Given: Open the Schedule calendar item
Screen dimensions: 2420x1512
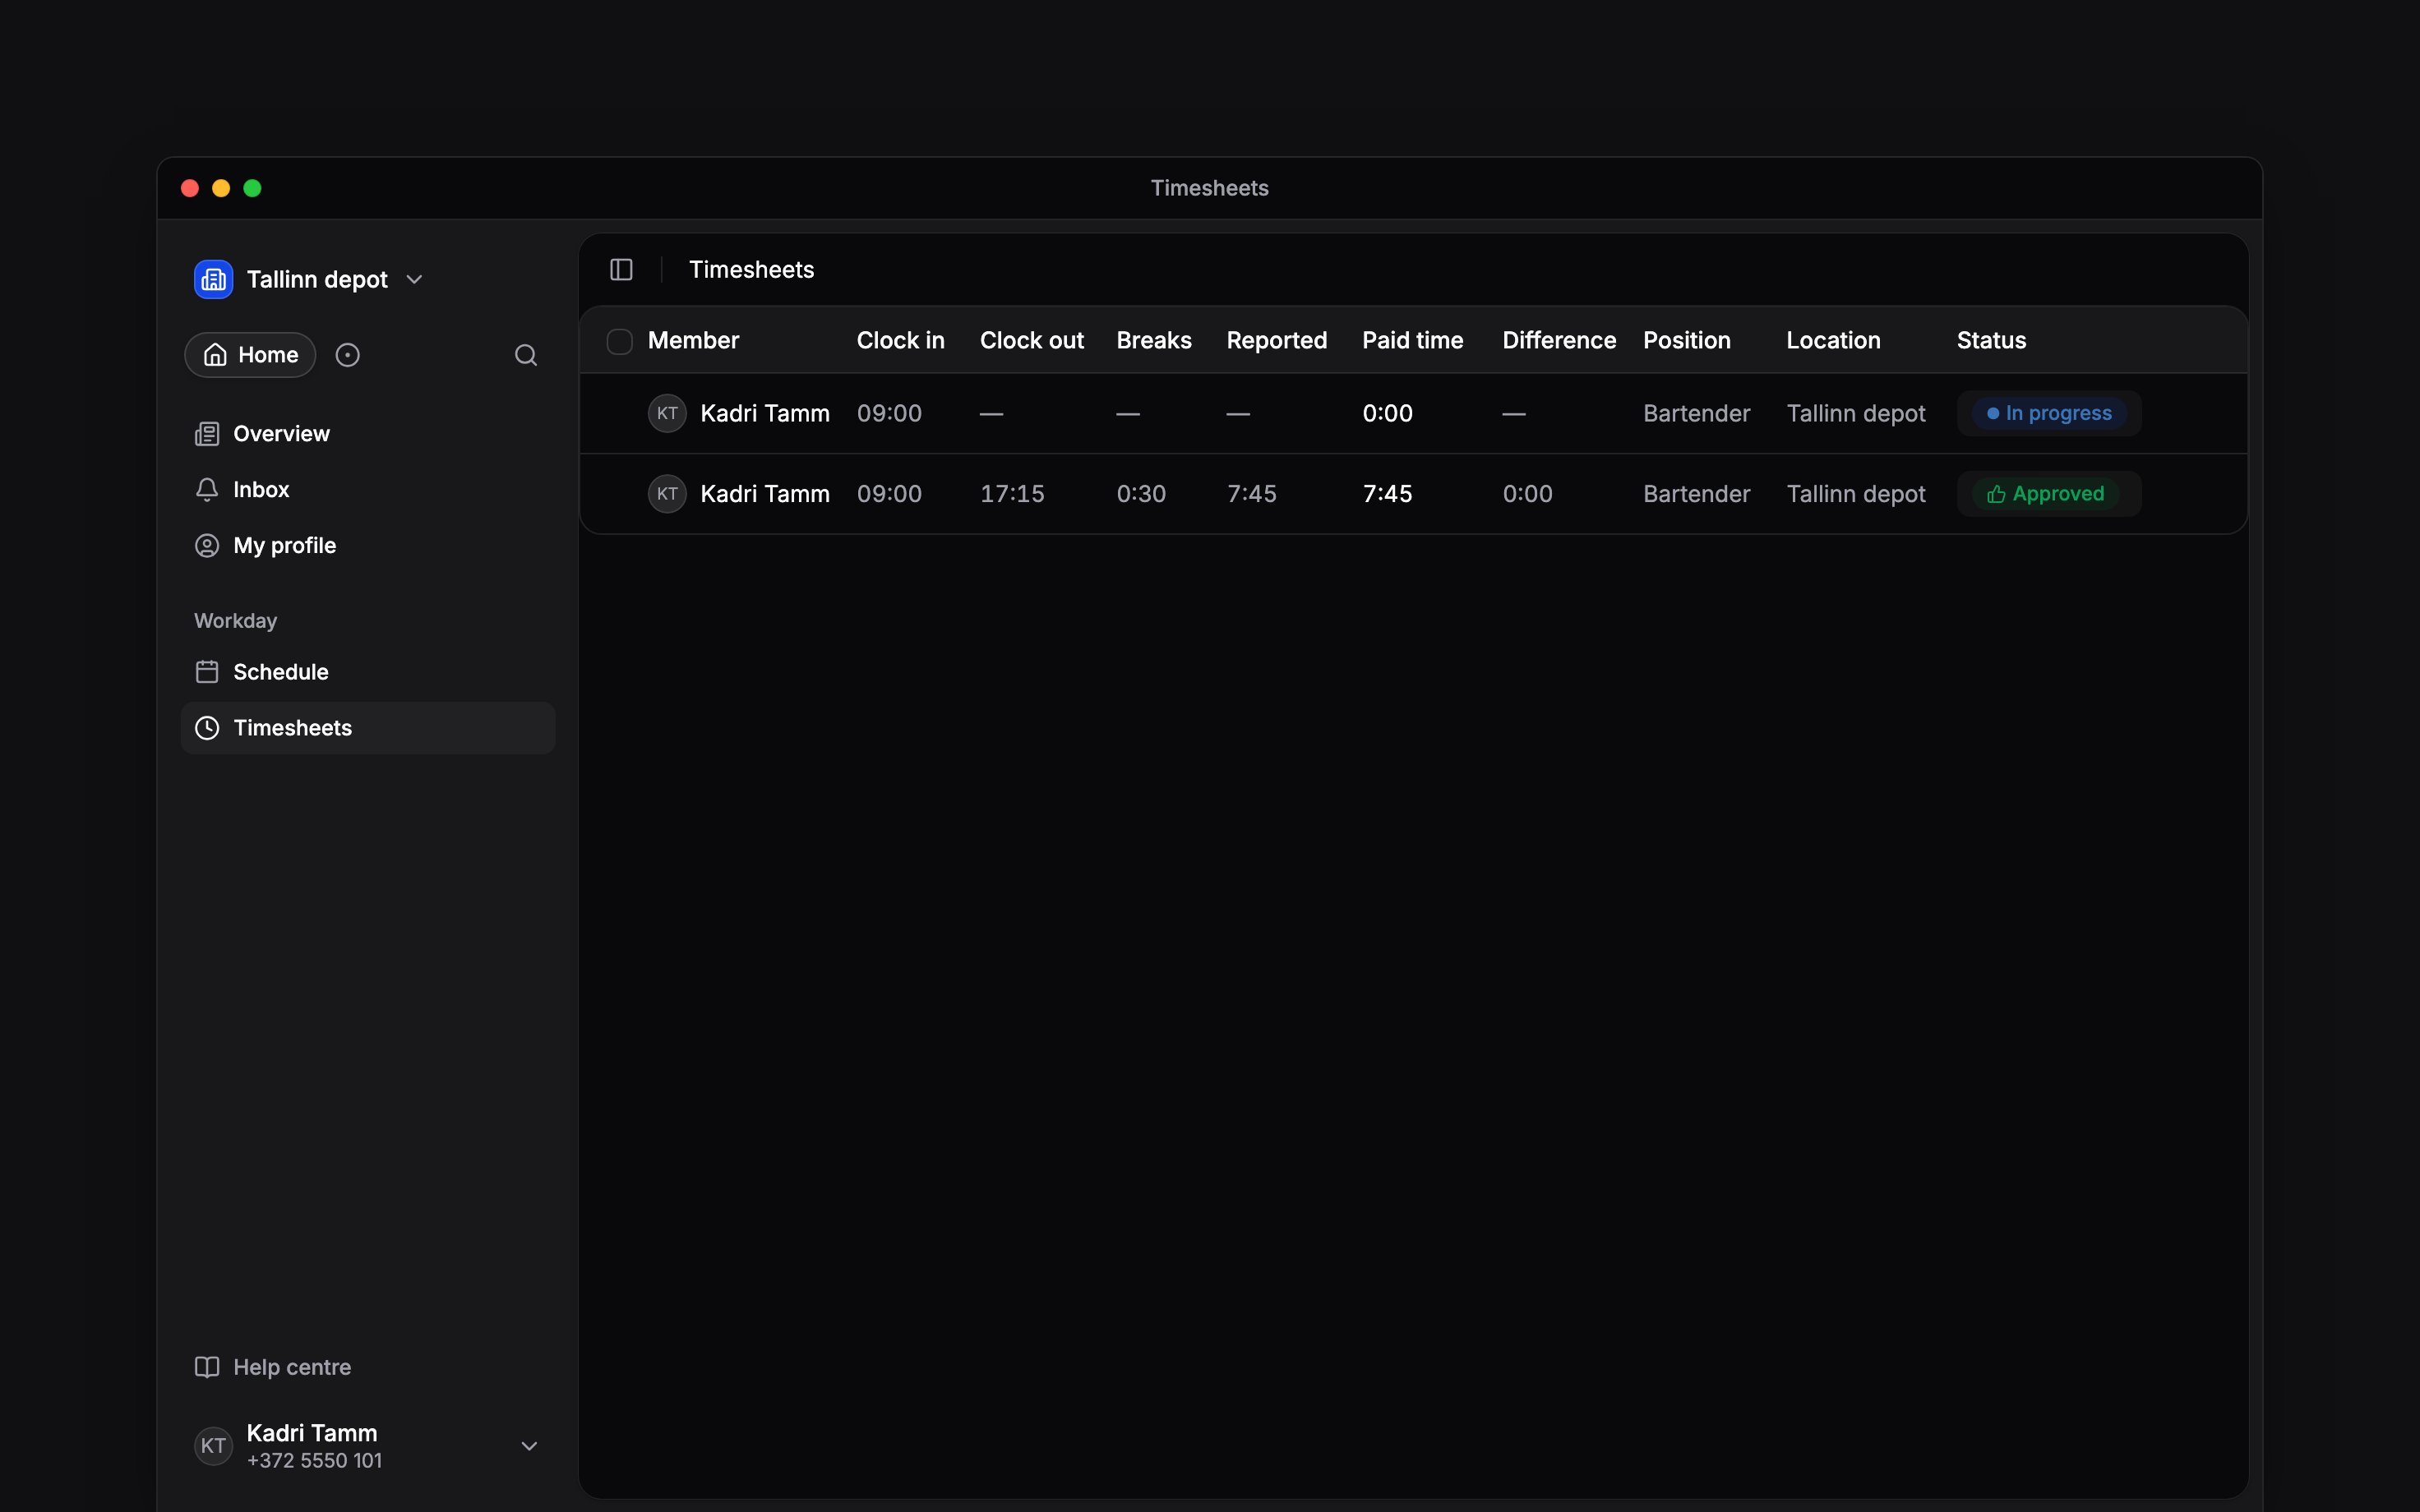Looking at the screenshot, I should tap(367, 672).
